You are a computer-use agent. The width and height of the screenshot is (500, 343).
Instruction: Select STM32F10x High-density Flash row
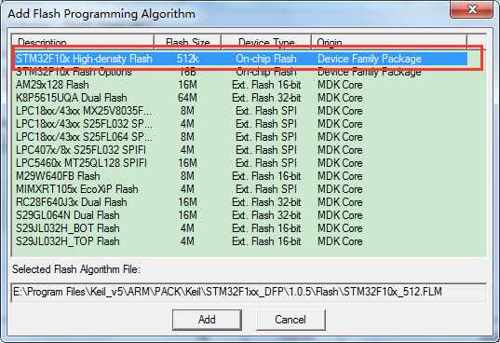(x=241, y=59)
